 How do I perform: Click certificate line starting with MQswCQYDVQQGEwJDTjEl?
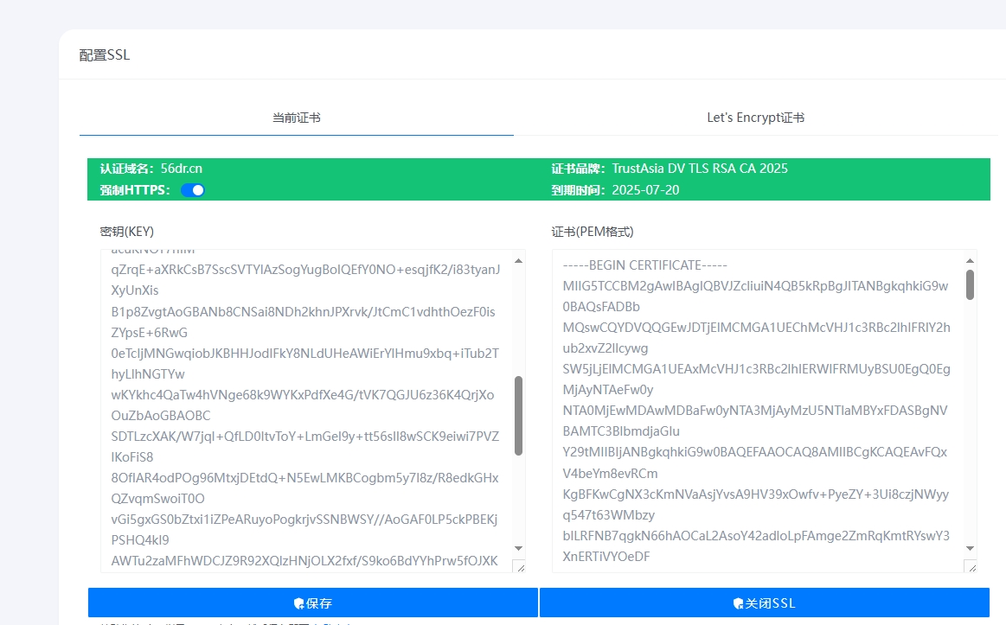pos(756,328)
